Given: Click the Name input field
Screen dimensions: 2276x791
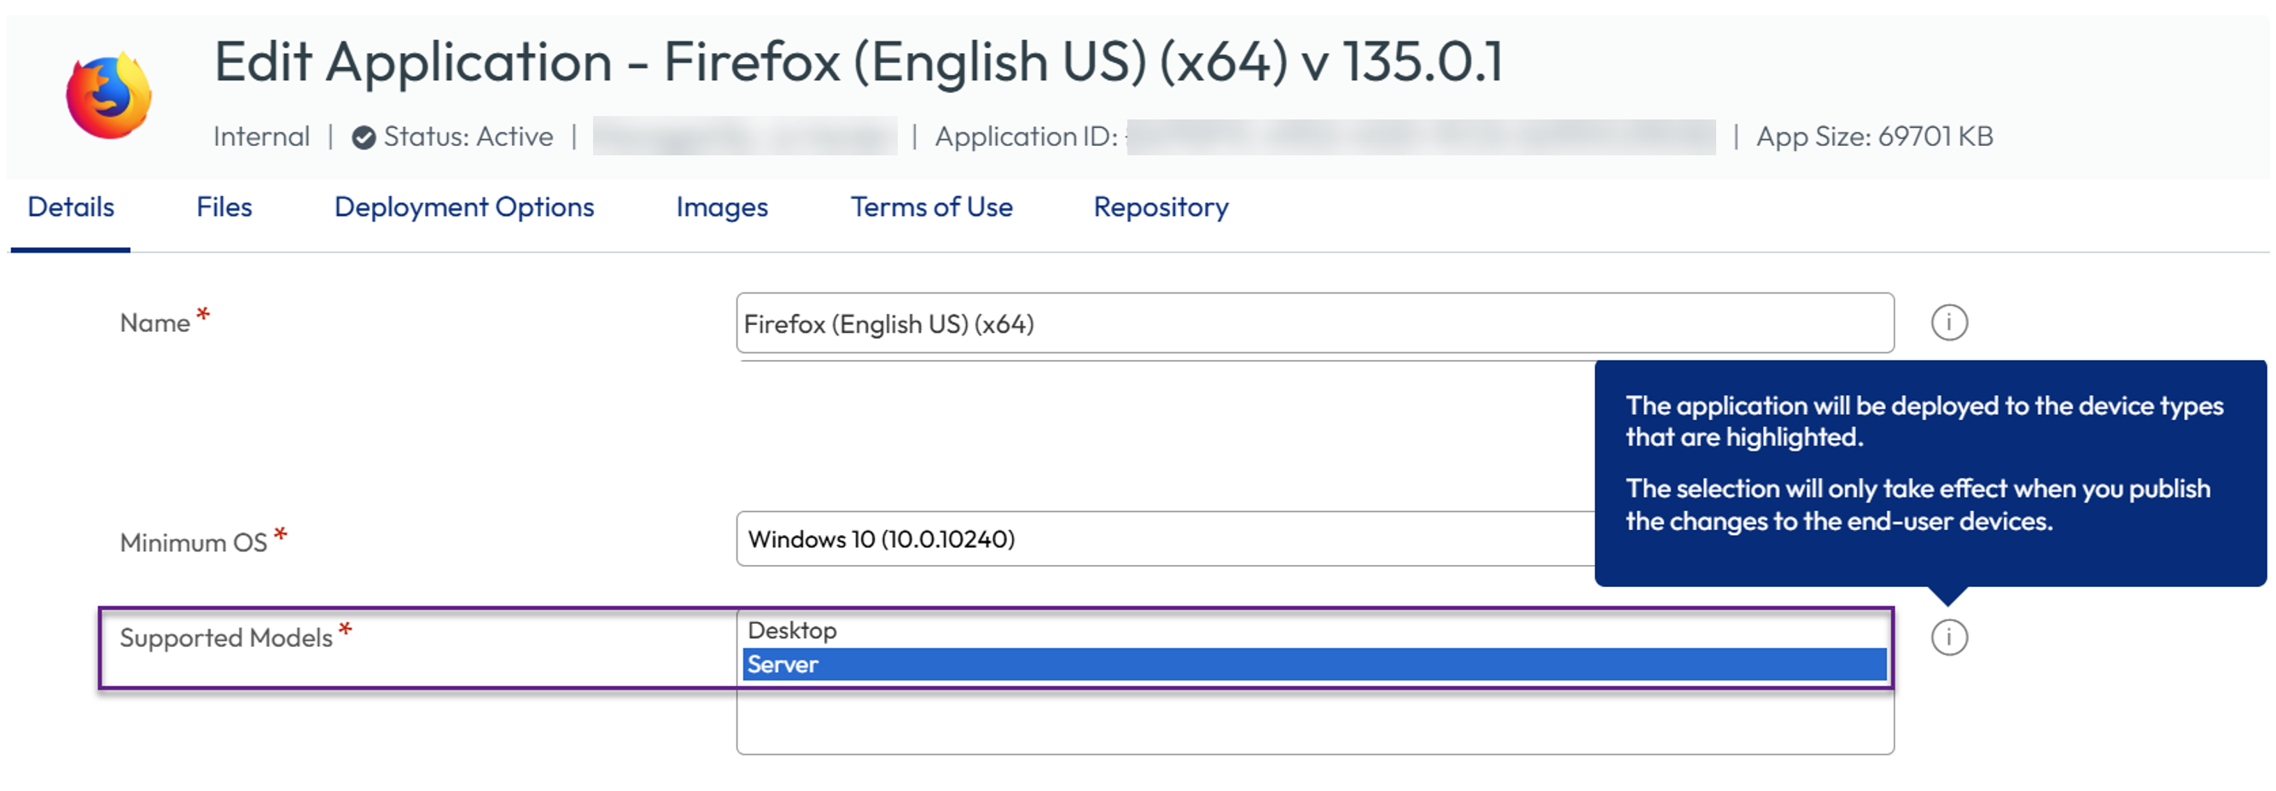Looking at the screenshot, I should coord(1315,323).
